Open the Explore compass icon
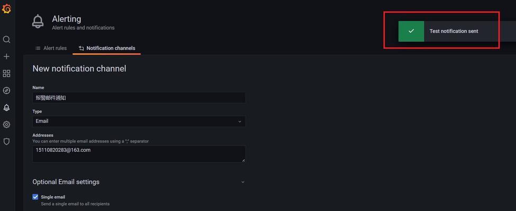516x211 pixels. [6, 91]
